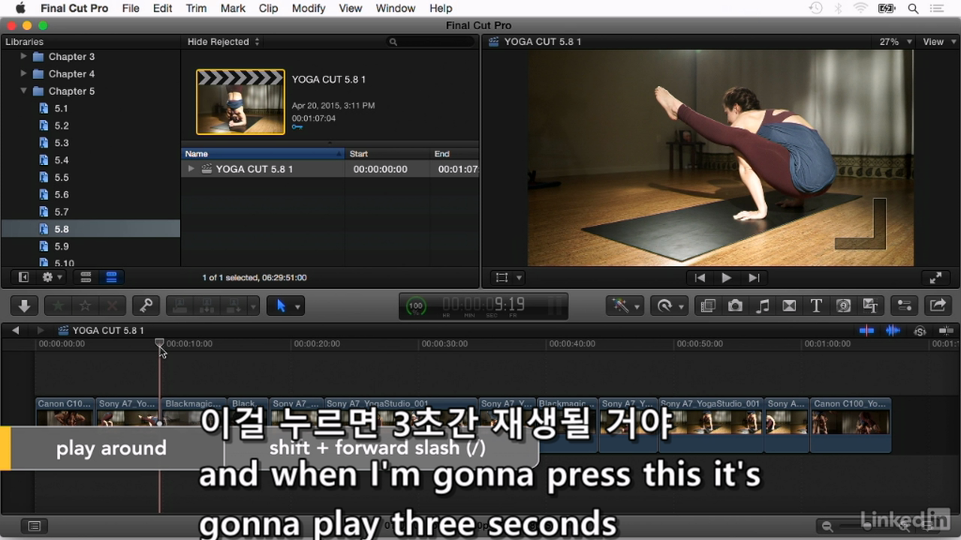Open the Titles browser T icon
The image size is (961, 540).
tap(816, 305)
